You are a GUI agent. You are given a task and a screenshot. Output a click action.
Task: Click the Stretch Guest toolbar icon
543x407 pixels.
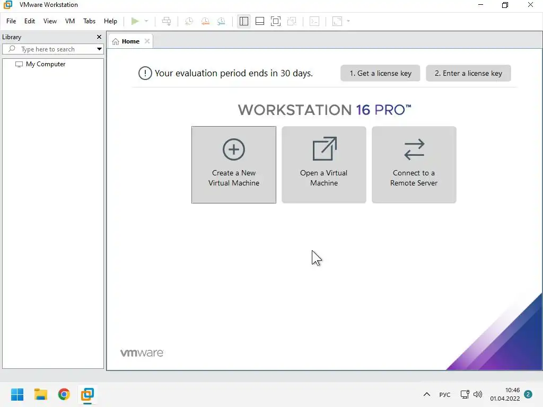pos(337,21)
